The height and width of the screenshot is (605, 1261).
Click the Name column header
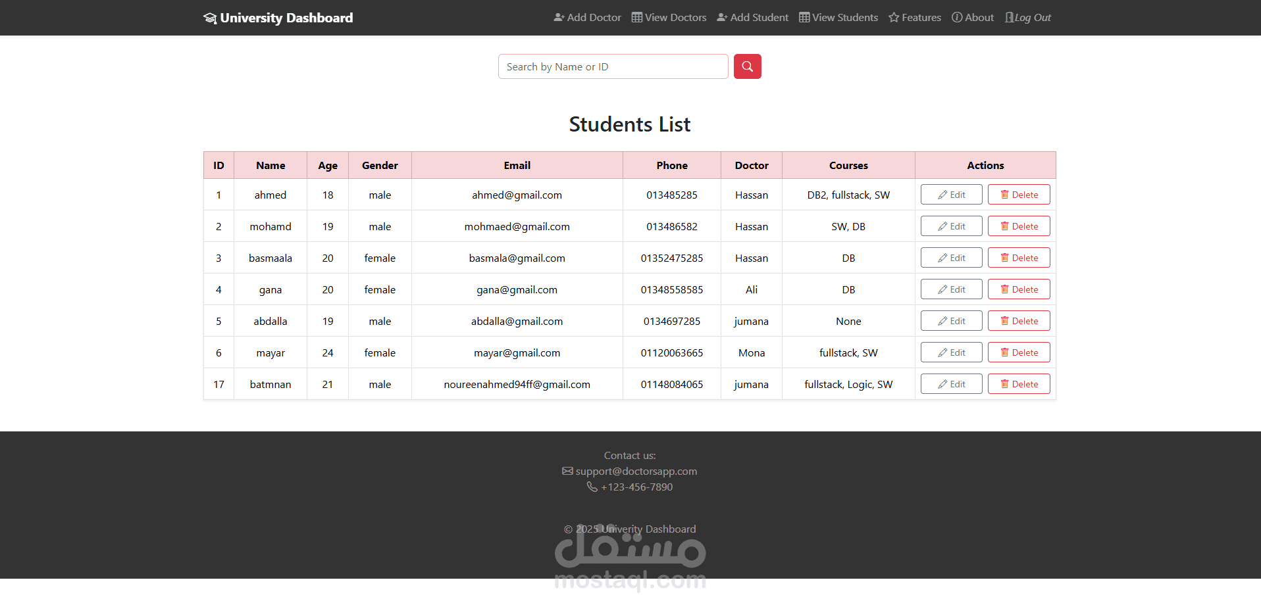click(x=270, y=166)
